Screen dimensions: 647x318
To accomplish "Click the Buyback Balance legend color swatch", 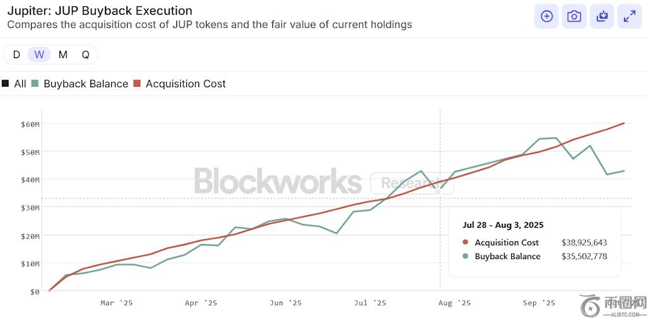I will (x=35, y=83).
